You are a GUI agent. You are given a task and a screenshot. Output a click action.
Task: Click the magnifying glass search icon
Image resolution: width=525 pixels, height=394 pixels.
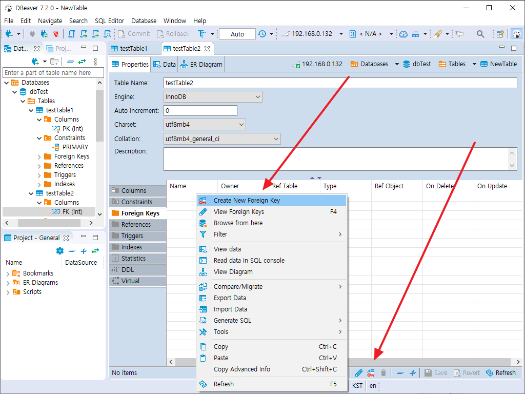tap(480, 34)
